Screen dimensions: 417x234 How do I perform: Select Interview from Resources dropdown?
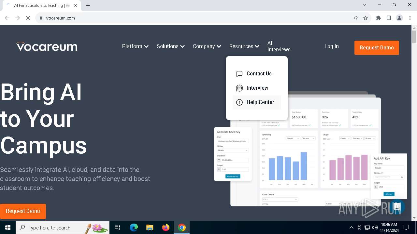tap(257, 88)
